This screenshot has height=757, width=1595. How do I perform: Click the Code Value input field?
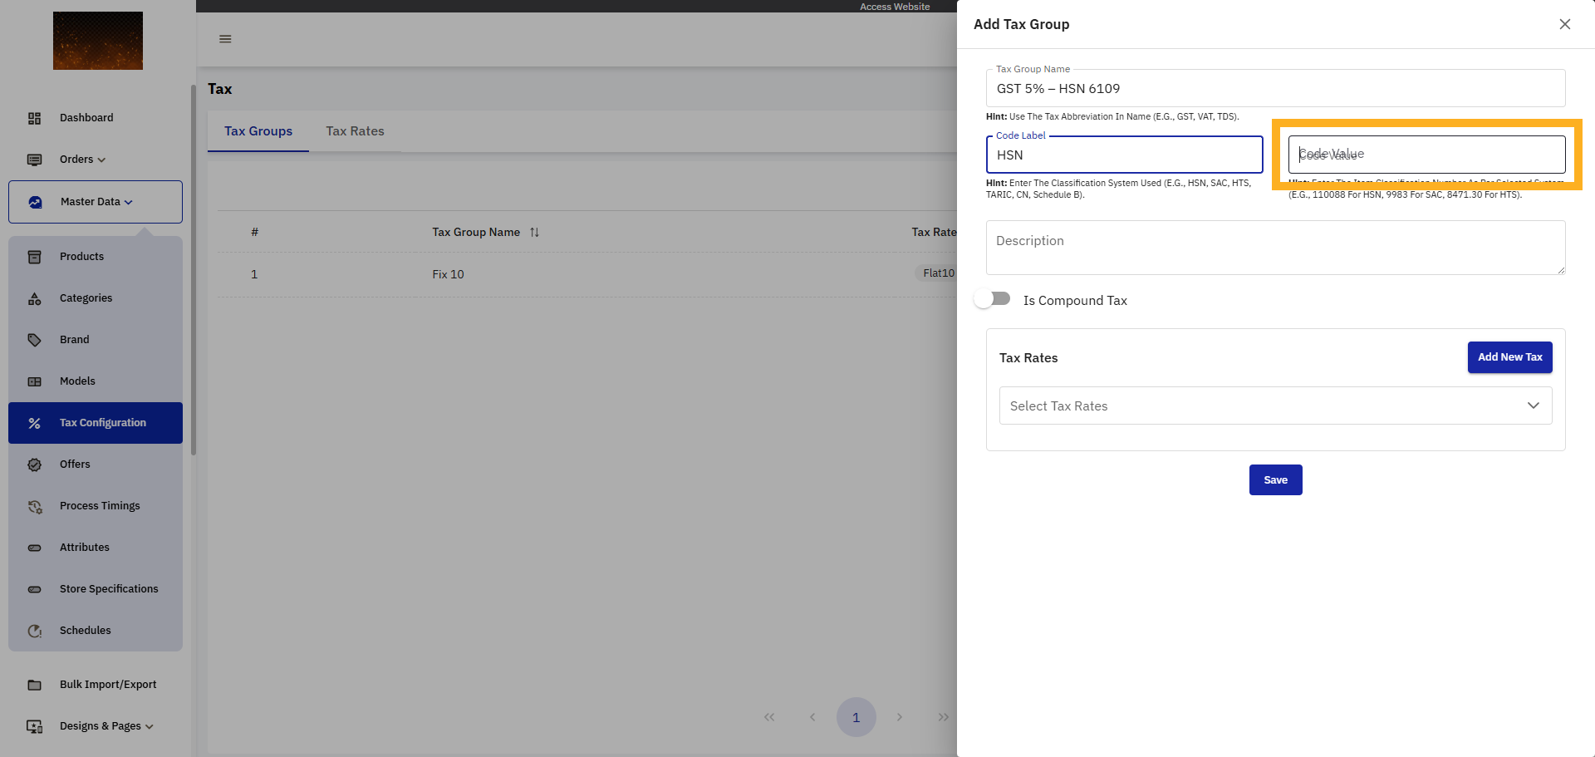click(1426, 155)
